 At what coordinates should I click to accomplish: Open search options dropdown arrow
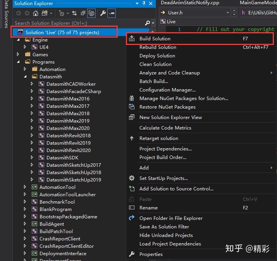[153, 23]
